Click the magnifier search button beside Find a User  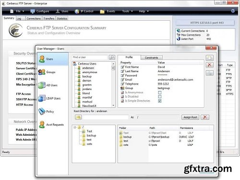click(x=112, y=57)
